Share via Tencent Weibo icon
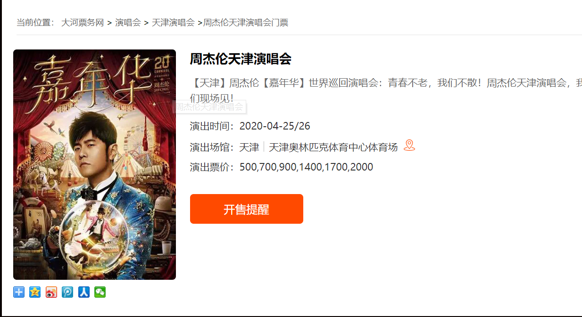This screenshot has height=317, width=582. [x=67, y=292]
